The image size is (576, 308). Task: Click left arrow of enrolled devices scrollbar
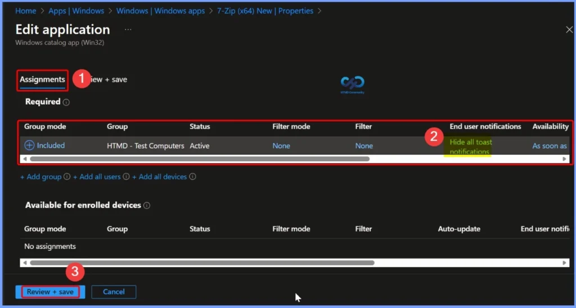[25, 263]
